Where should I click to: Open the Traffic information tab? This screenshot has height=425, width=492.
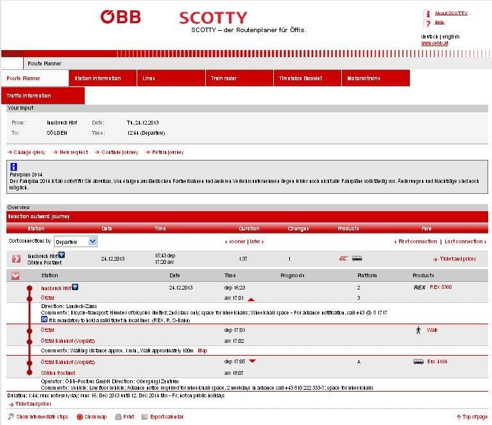tap(43, 96)
